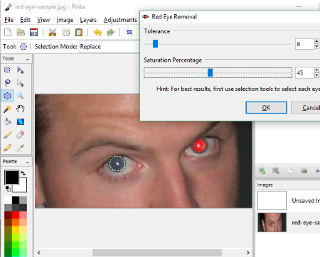Select the Move Selection tool

tap(21, 83)
